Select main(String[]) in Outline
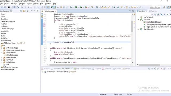 (154, 22)
